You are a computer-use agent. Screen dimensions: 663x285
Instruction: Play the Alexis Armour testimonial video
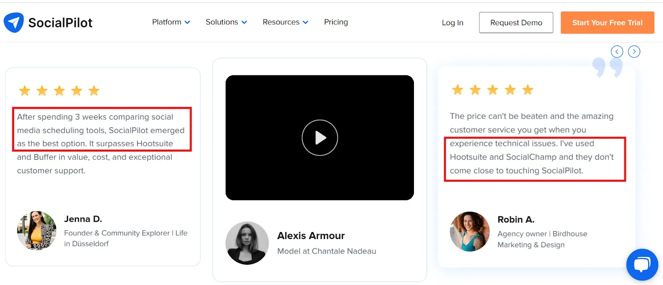[320, 138]
